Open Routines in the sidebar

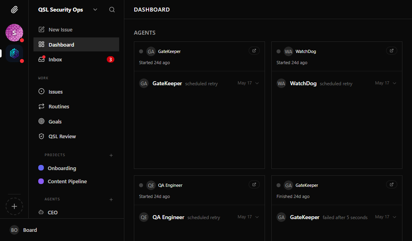pyautogui.click(x=76, y=106)
